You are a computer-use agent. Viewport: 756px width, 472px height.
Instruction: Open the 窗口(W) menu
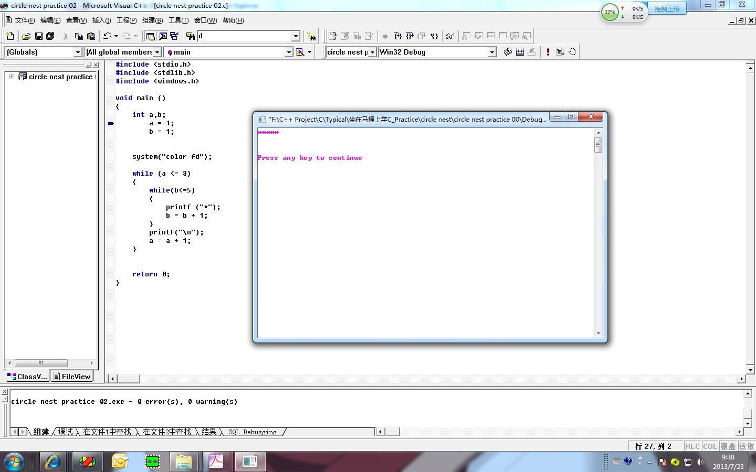click(x=205, y=20)
